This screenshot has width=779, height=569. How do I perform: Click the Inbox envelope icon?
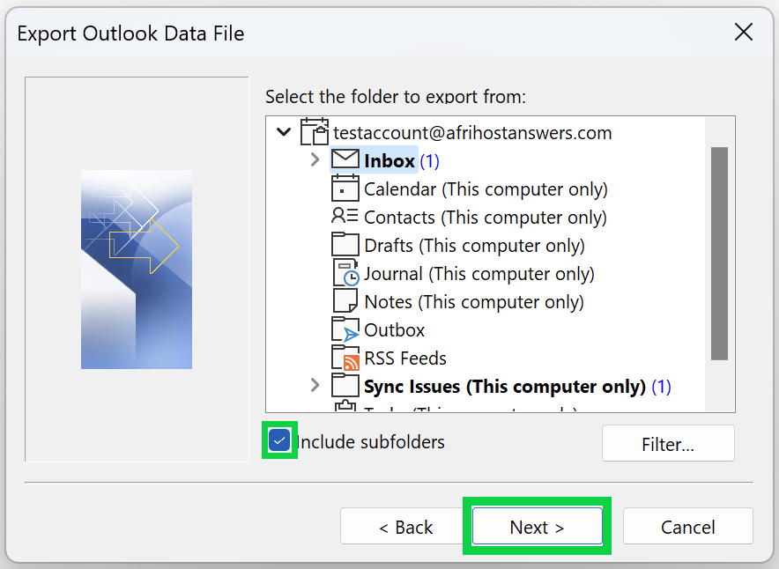tap(345, 159)
